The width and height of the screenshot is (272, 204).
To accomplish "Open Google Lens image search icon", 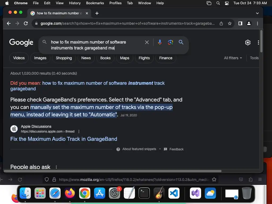I will click(170, 42).
